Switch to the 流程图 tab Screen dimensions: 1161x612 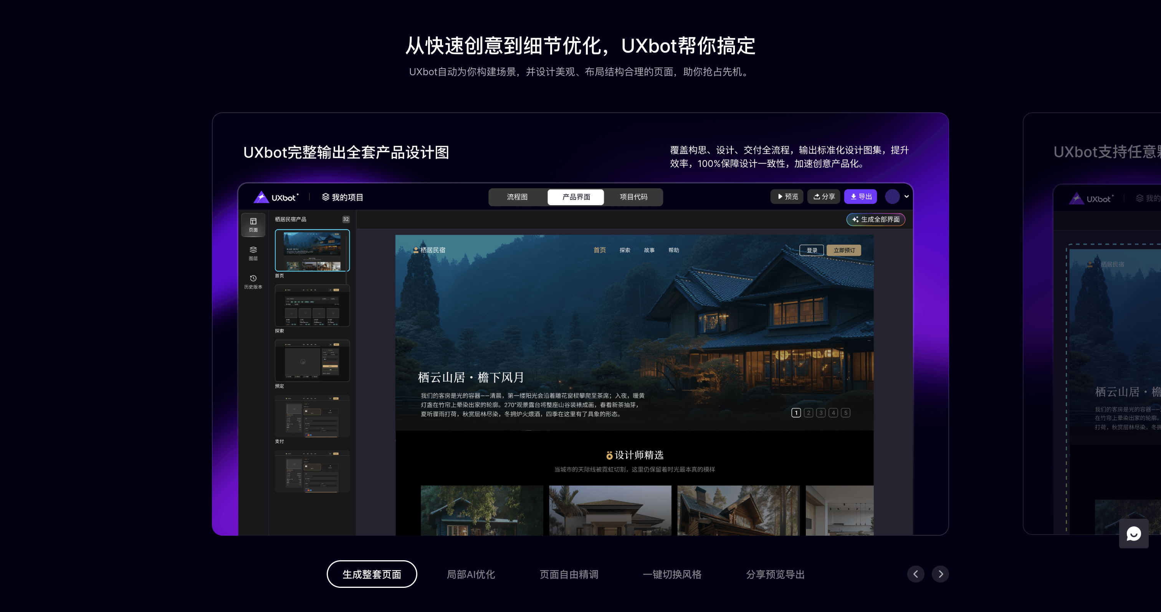(x=517, y=197)
